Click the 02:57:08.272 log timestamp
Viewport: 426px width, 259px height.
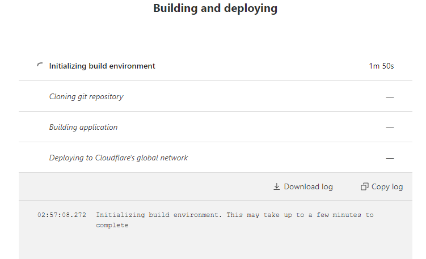pyautogui.click(x=62, y=215)
